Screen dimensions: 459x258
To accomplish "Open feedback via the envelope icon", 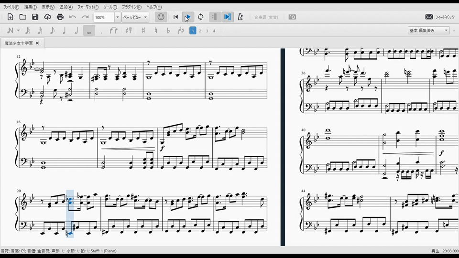I will click(x=429, y=17).
